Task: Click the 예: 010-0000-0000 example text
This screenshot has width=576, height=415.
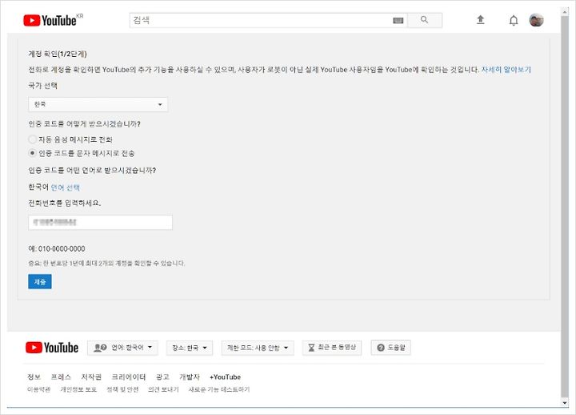Action: (x=57, y=248)
